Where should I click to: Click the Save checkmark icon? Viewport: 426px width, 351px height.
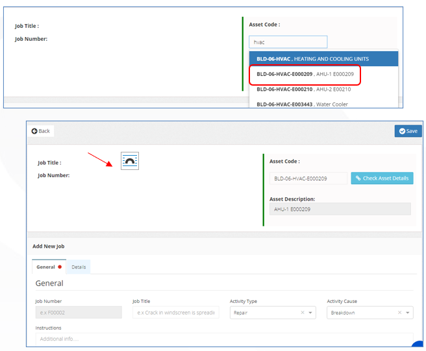(x=402, y=131)
